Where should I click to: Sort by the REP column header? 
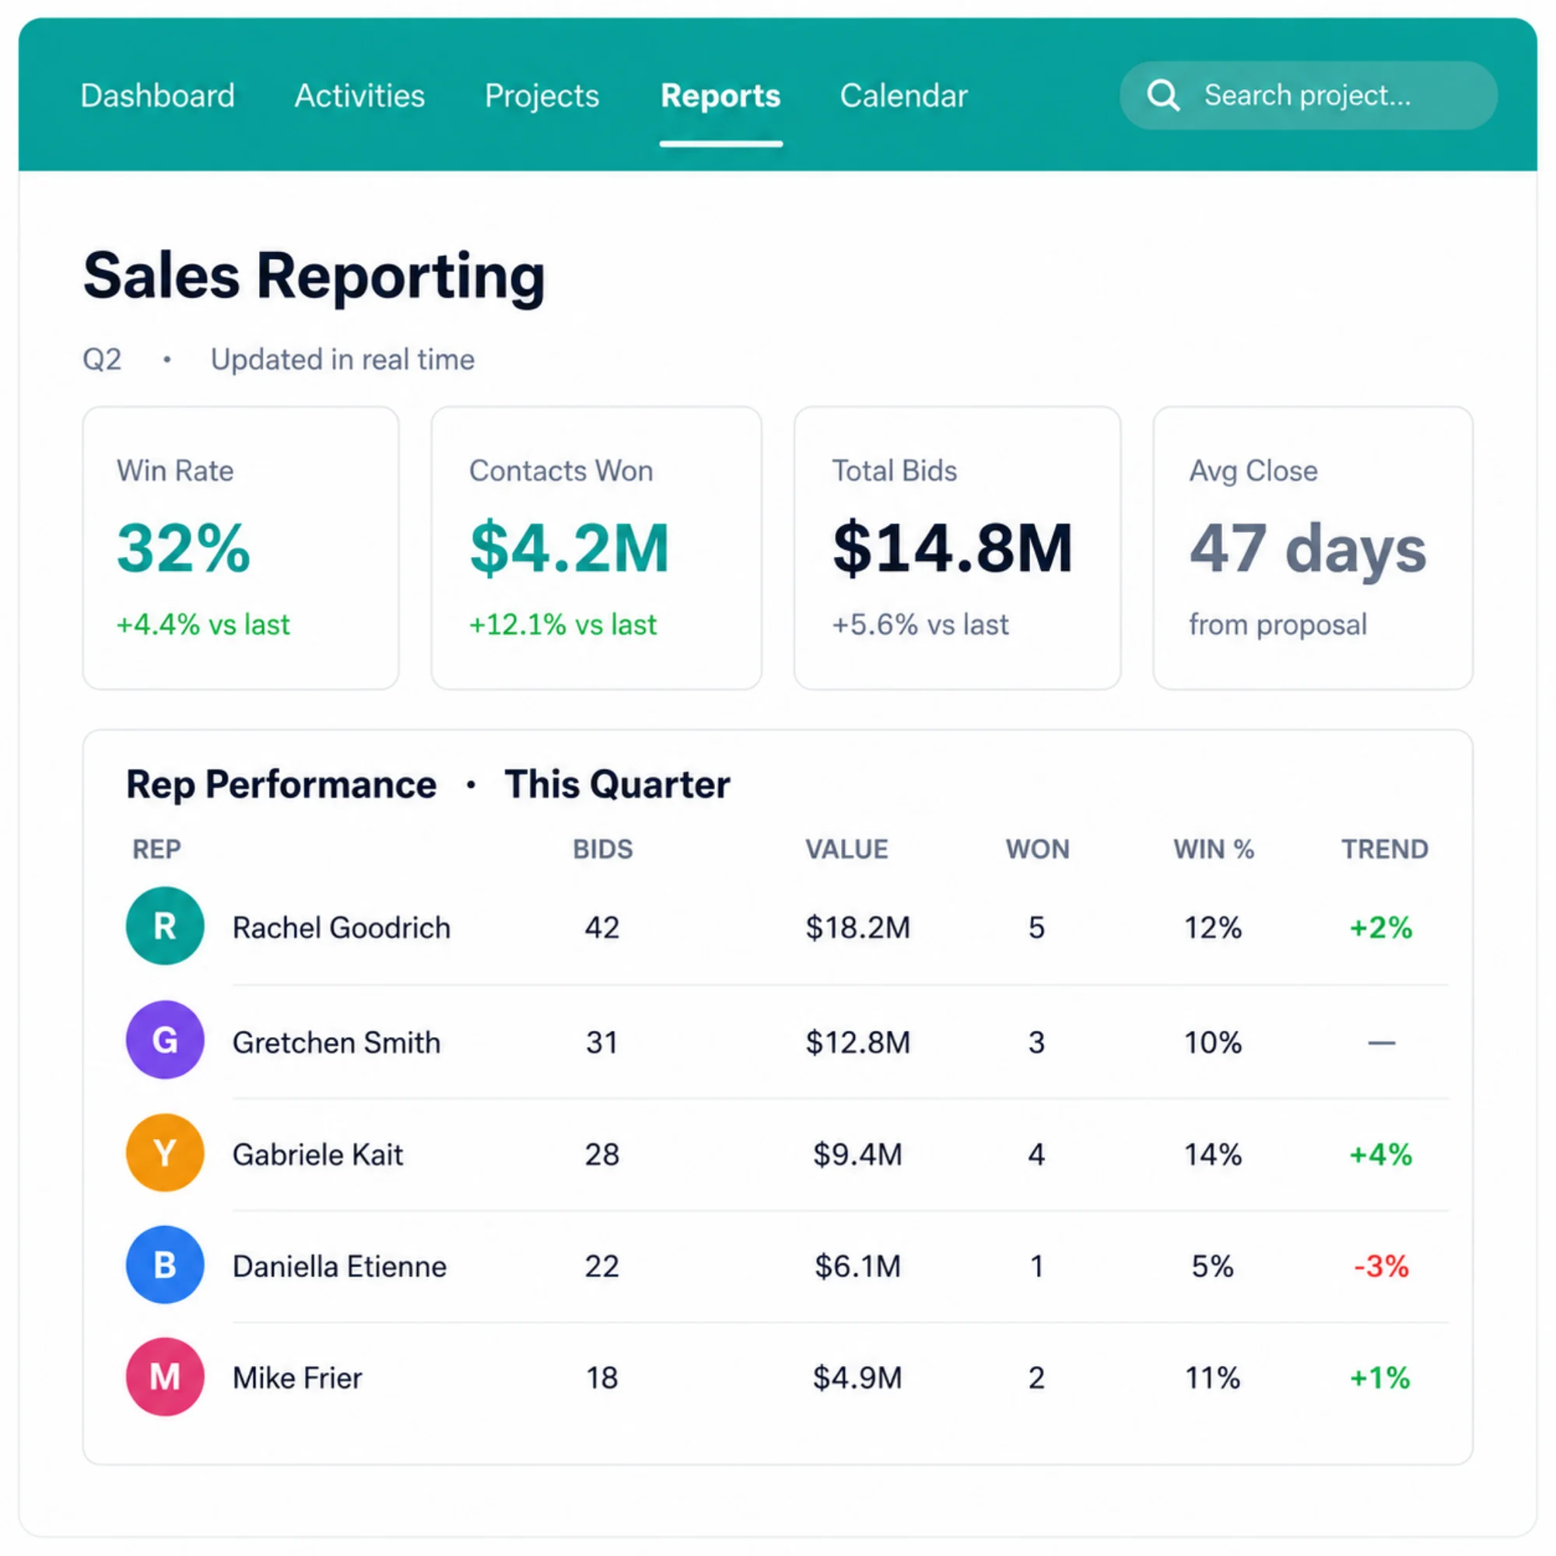click(157, 849)
